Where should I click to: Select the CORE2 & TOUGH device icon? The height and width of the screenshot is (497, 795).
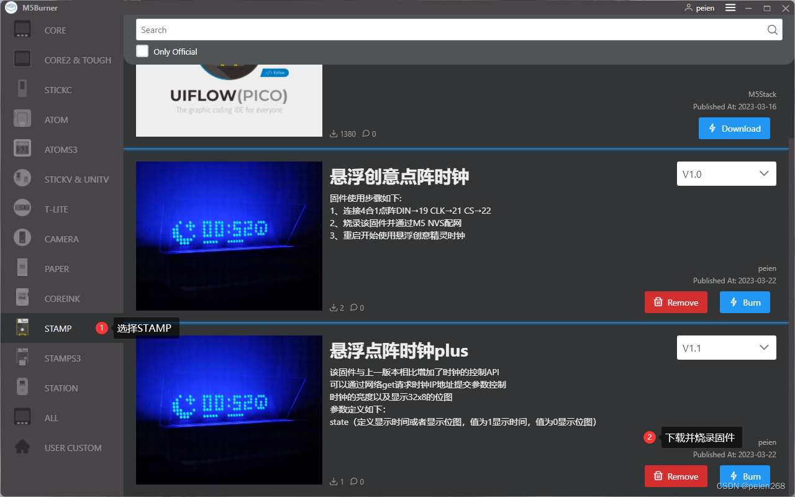click(x=23, y=60)
